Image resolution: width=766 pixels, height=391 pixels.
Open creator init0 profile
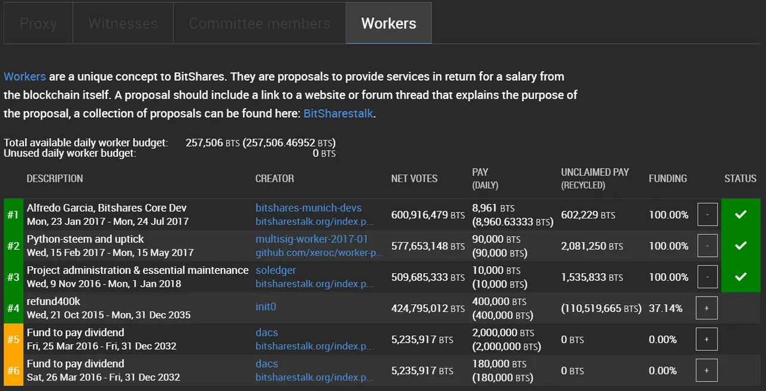(x=266, y=307)
